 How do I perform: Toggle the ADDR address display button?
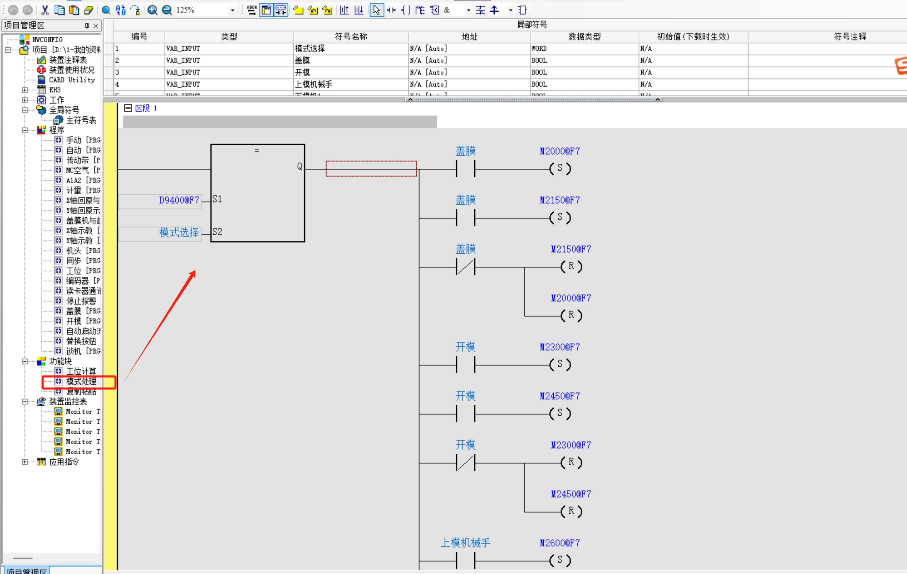pos(252,10)
